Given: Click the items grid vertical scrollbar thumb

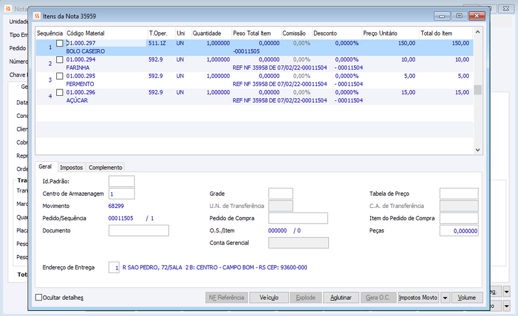Looking at the screenshot, I should click(x=478, y=90).
